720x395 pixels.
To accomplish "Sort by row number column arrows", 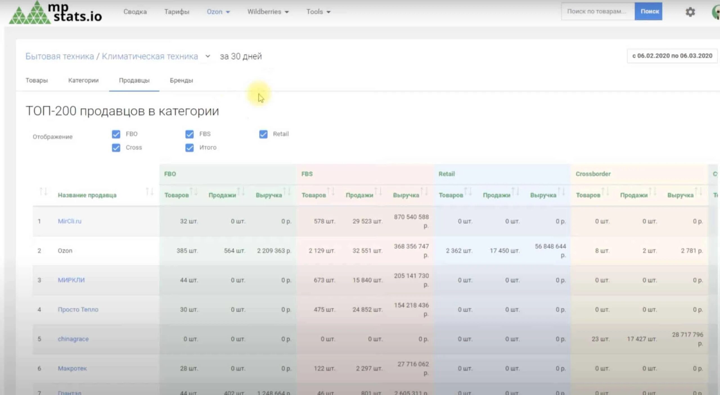I will click(43, 192).
